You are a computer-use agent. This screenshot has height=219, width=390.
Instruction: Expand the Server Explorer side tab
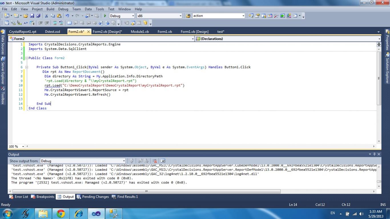pos(3,71)
